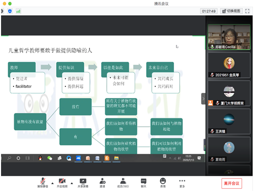Open 更多 more options menu
The image size is (254, 192).
click(x=182, y=183)
